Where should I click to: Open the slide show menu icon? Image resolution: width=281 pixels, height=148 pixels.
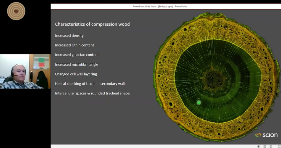pos(265,146)
